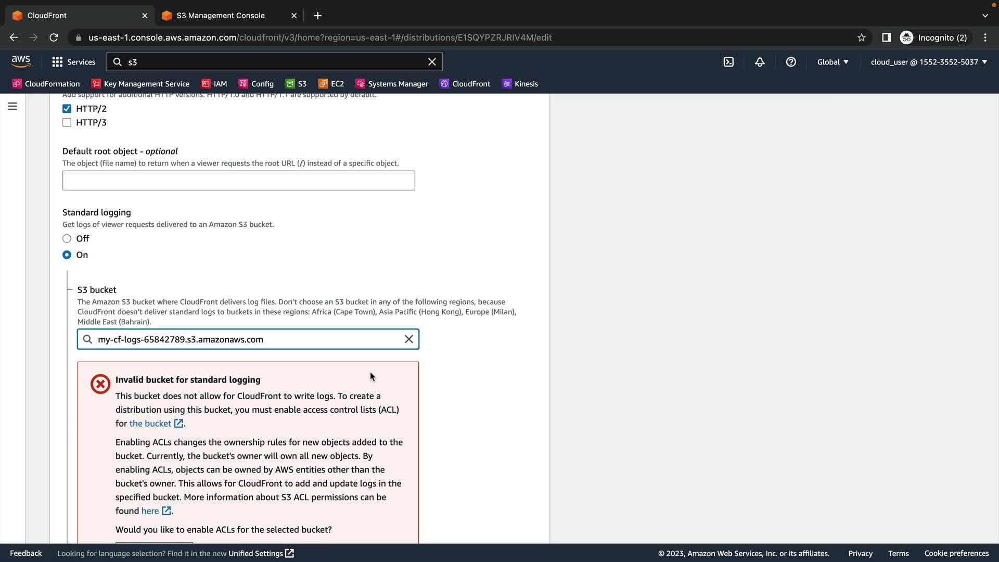Image resolution: width=999 pixels, height=562 pixels.
Task: Open AWS CloudShell icon in header
Action: point(728,62)
